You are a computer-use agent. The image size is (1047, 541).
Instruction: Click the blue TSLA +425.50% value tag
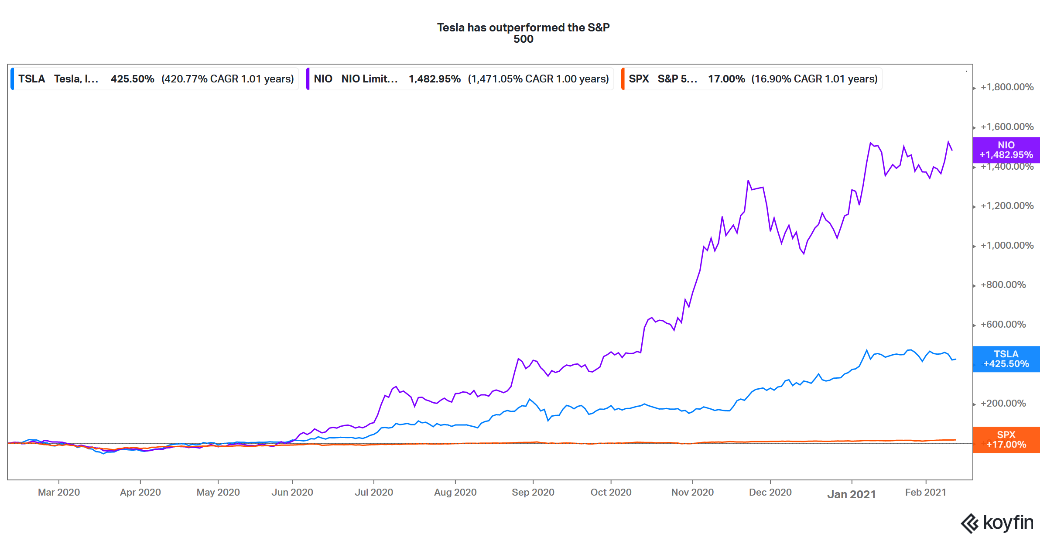click(1006, 359)
